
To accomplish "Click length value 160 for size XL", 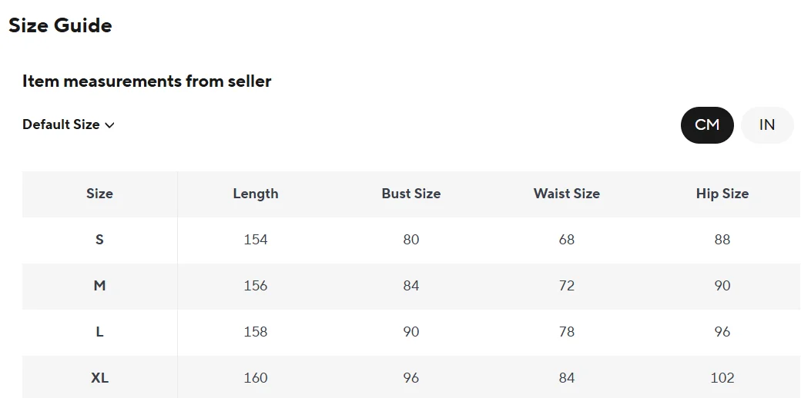I will 256,378.
